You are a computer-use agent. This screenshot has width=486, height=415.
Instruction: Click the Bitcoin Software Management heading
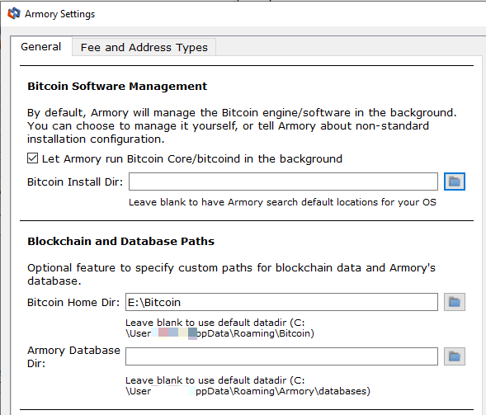pyautogui.click(x=117, y=86)
